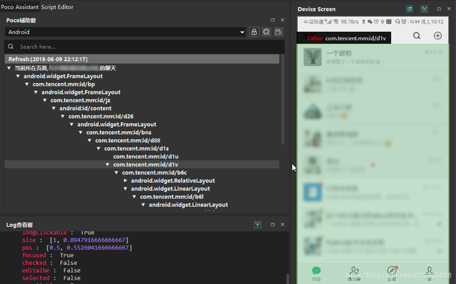Viewport: 456px width, 284px height.
Task: Click the Poco record camera icon
Action: pyautogui.click(x=278, y=32)
